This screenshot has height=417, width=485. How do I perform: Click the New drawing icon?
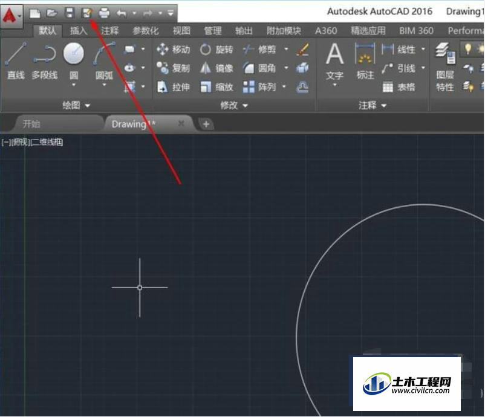[35, 13]
